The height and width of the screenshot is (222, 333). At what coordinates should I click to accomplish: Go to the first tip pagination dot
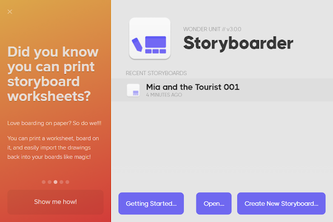point(44,182)
